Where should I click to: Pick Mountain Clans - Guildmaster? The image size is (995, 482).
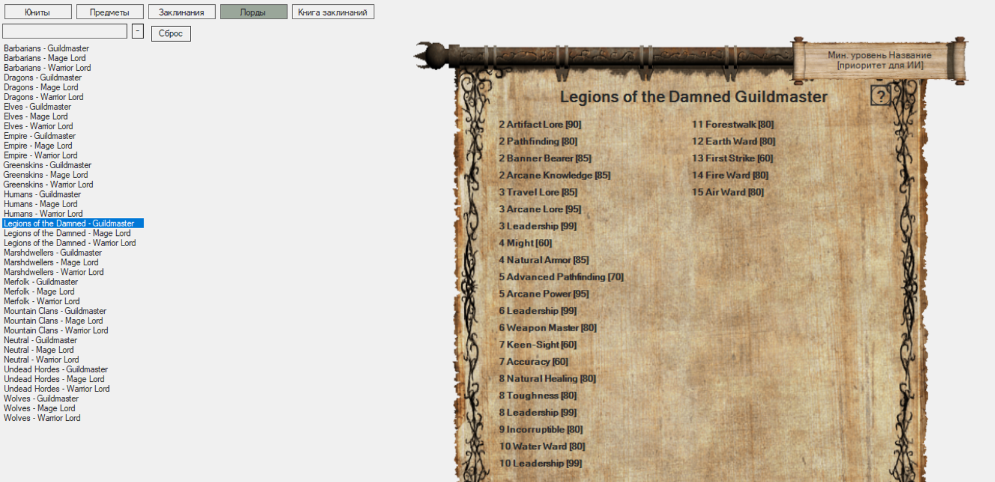click(x=55, y=311)
